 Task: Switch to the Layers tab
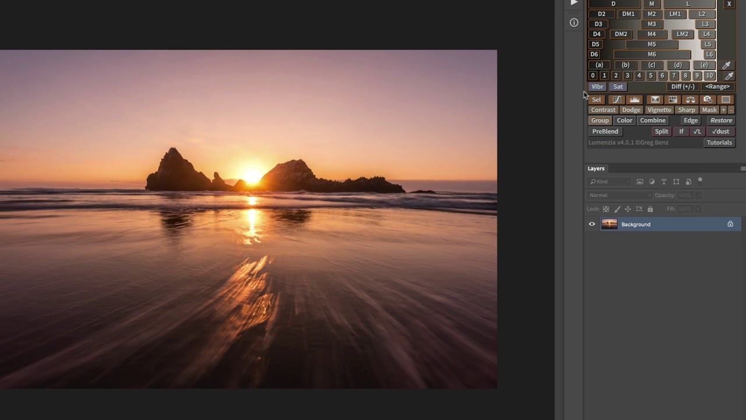pos(596,168)
